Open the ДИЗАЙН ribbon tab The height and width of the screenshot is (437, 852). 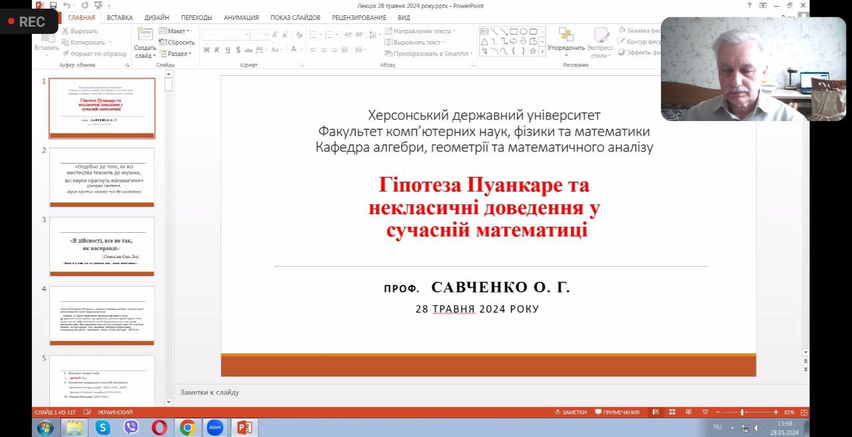pos(156,17)
